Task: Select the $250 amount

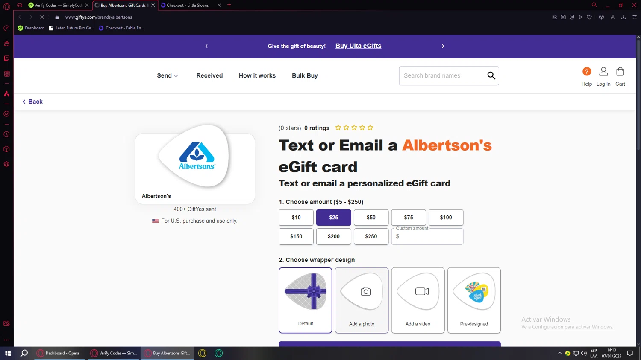Action: coord(371,236)
